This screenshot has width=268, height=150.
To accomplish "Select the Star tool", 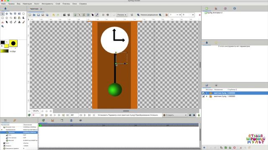I will pos(7,17).
